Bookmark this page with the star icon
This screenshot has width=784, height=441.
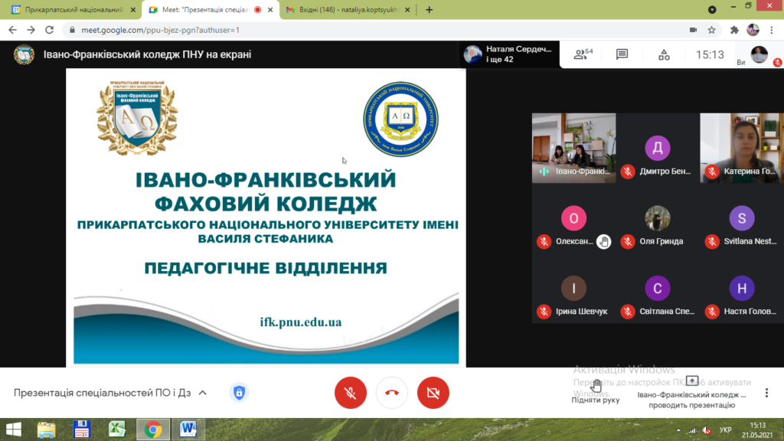click(x=711, y=30)
